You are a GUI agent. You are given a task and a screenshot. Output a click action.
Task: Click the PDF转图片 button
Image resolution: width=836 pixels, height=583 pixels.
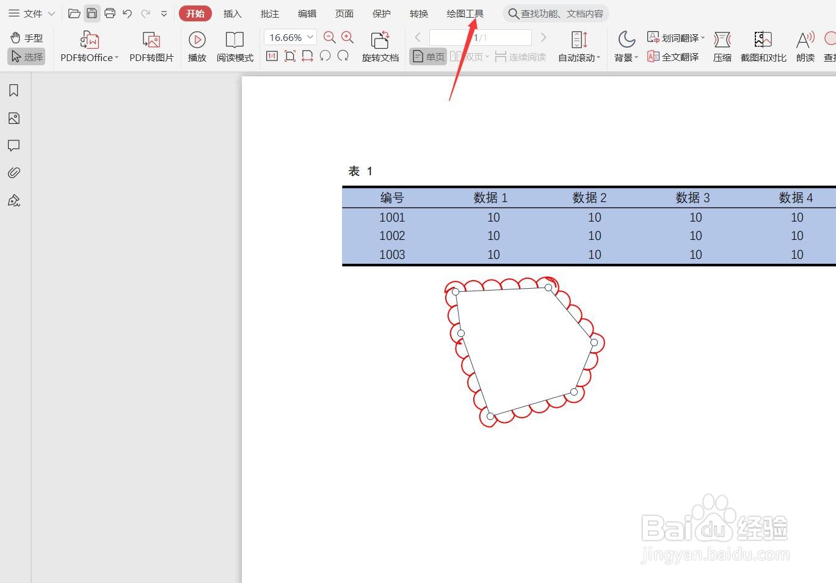click(151, 47)
